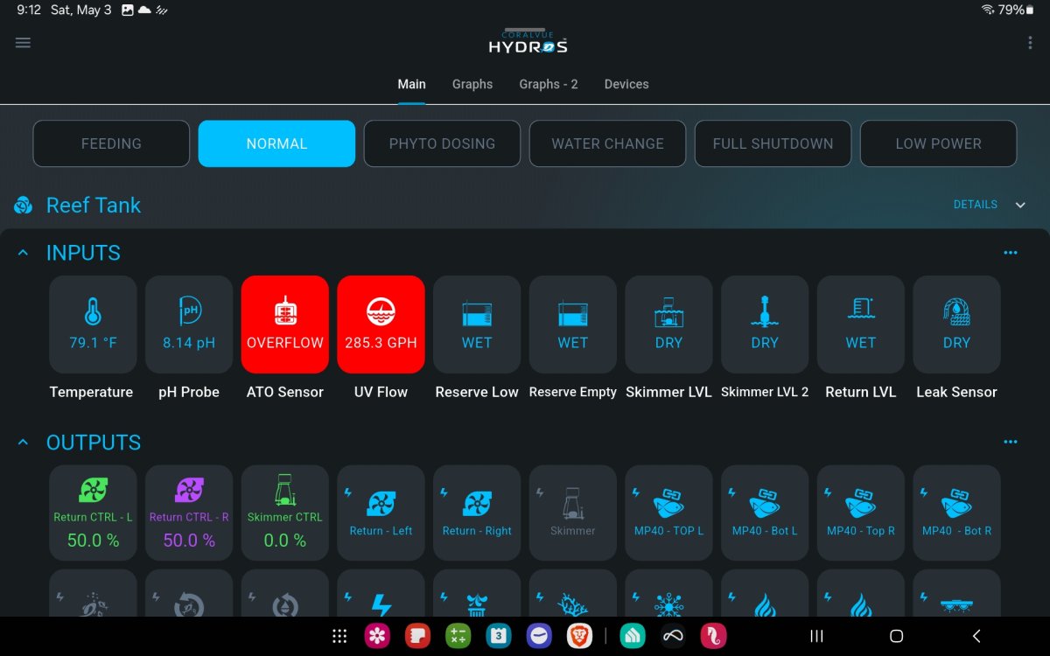Activate PHYTO DOSING mode
Image resolution: width=1050 pixels, height=656 pixels.
coord(442,143)
